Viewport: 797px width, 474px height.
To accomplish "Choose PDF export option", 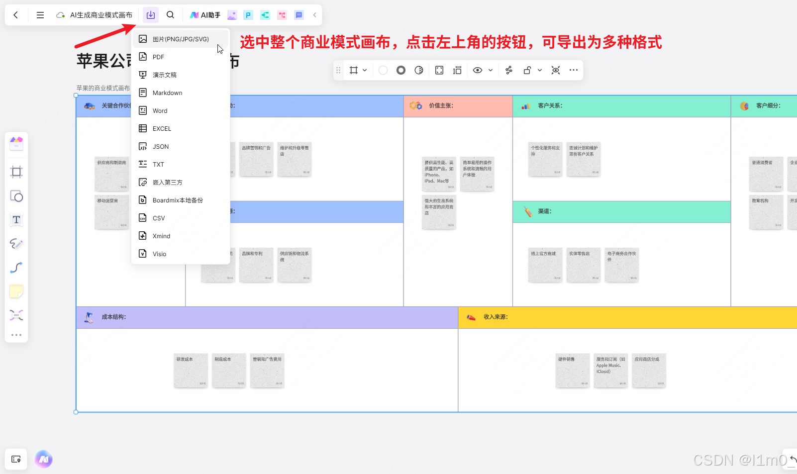I will pos(181,57).
